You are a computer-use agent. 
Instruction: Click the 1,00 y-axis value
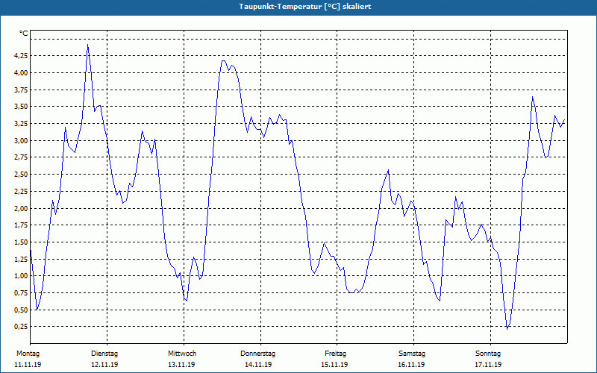21,276
